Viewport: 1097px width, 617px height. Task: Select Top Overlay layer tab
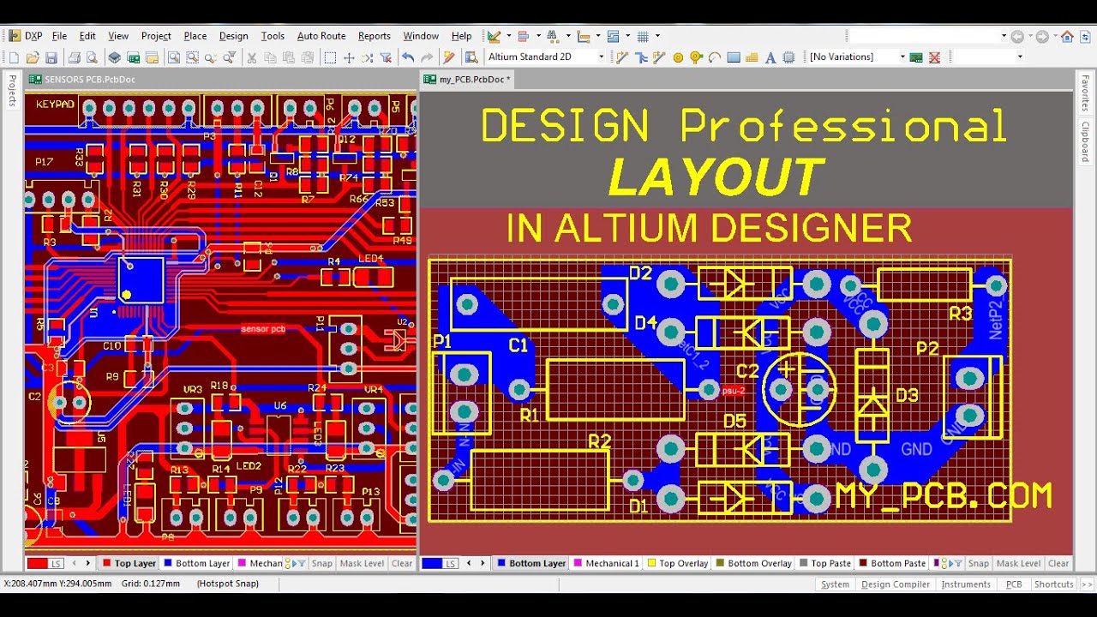click(678, 563)
